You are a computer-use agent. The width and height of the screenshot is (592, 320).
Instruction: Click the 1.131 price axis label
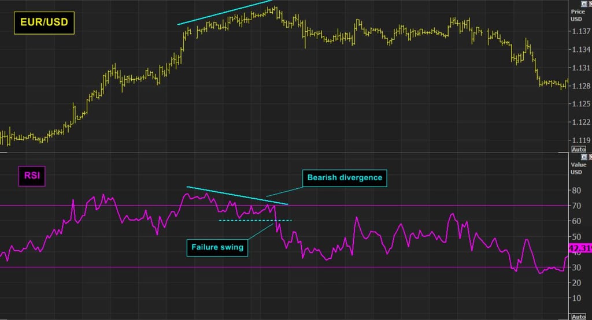click(581, 68)
